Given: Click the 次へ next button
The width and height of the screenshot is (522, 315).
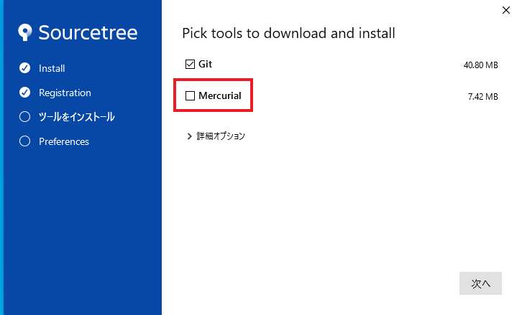Looking at the screenshot, I should [480, 283].
